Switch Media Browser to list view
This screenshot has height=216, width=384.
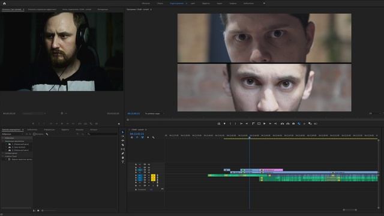pos(34,211)
